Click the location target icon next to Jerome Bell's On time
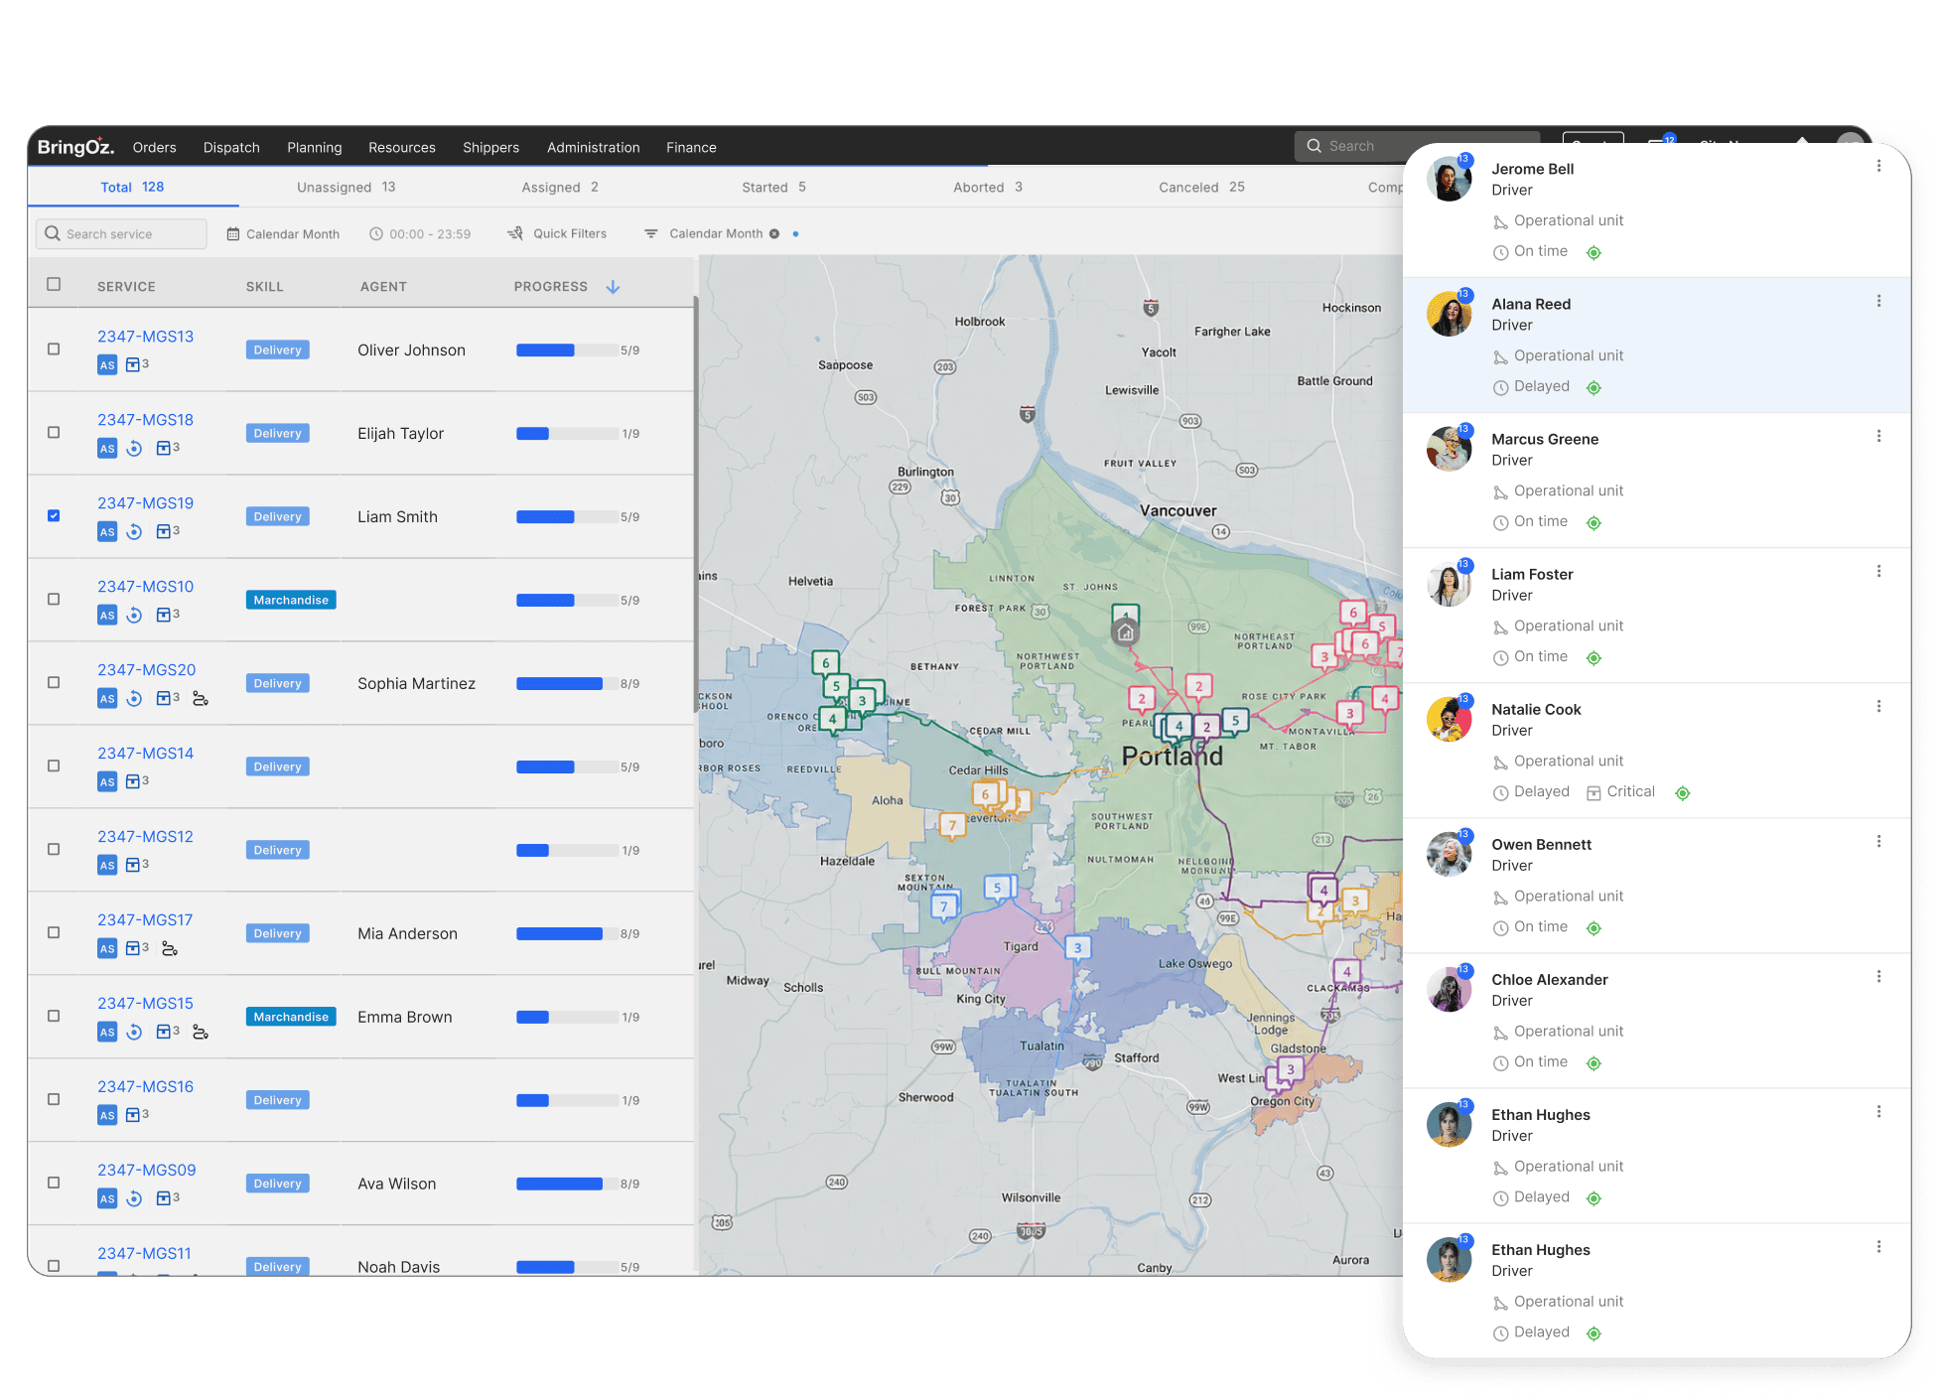1942x1395 pixels. [x=1594, y=253]
